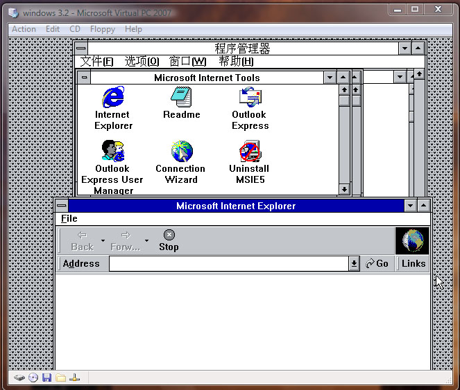Open Microsoft Internet Explorer control menu box
Viewport: 460px width, 390px height.
62,206
